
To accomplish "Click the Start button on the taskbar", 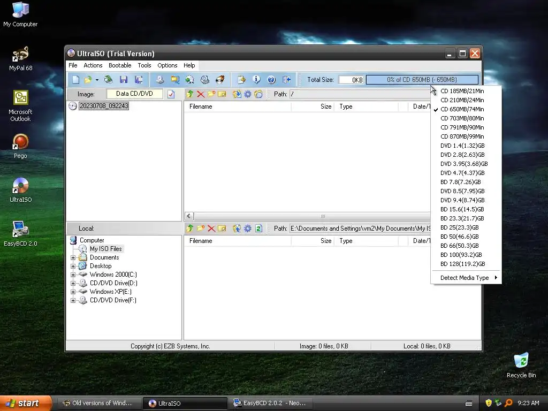I will (x=26, y=403).
